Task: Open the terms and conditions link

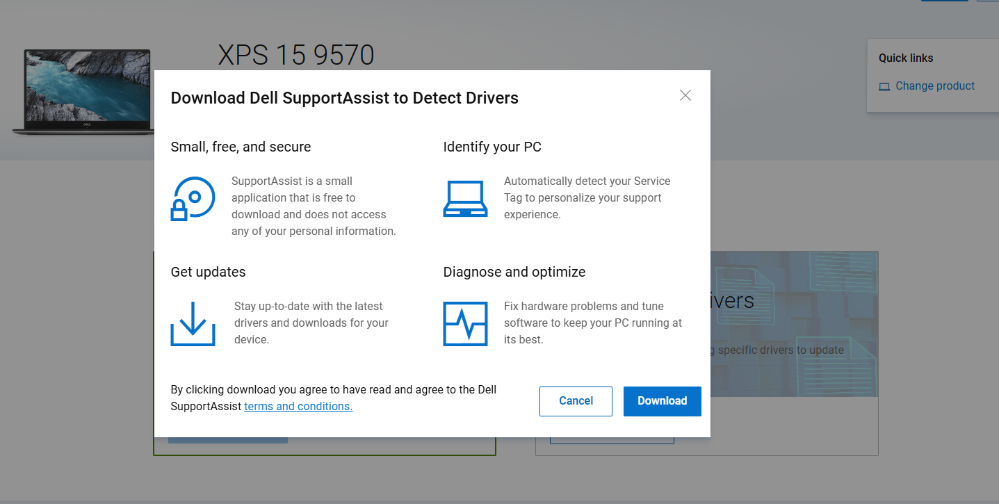Action: [298, 407]
